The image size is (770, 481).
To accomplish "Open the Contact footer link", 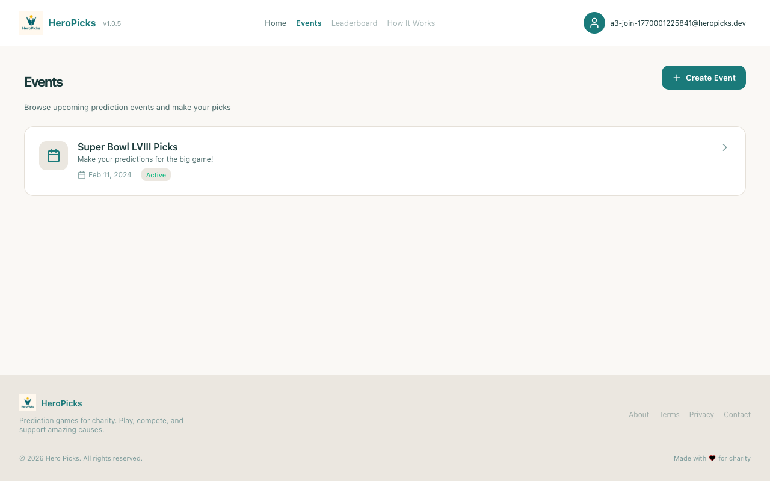I will (737, 415).
